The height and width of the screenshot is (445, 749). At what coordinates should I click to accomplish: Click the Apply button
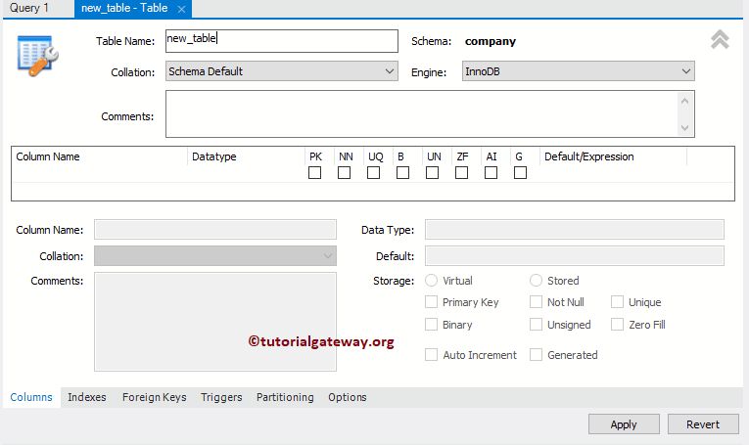624,424
